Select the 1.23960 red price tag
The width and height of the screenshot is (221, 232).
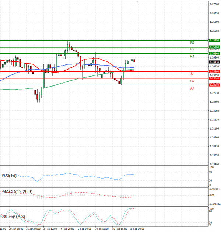214,71
